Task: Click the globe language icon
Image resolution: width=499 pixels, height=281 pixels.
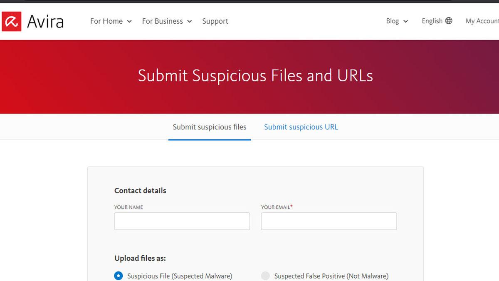Action: click(449, 21)
